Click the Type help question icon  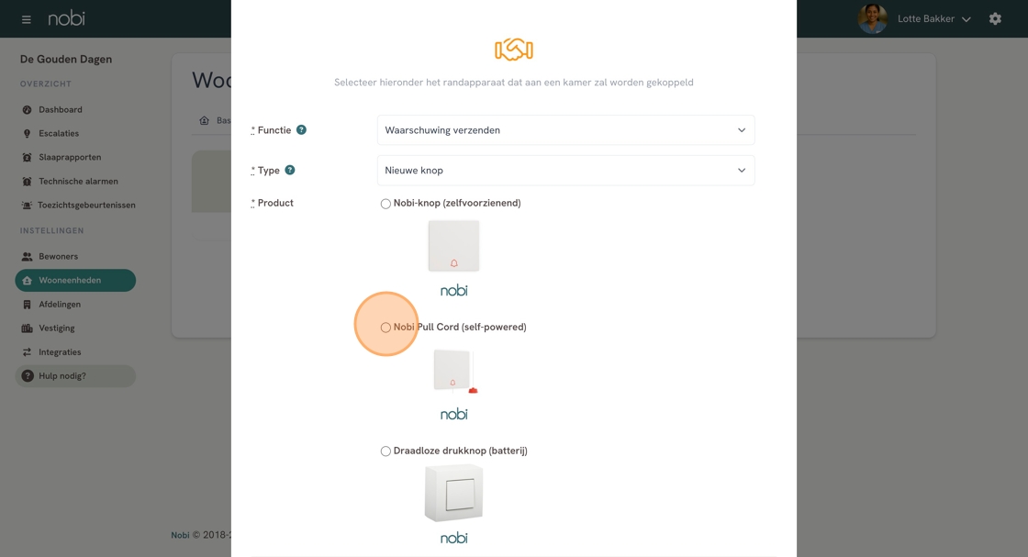tap(290, 170)
